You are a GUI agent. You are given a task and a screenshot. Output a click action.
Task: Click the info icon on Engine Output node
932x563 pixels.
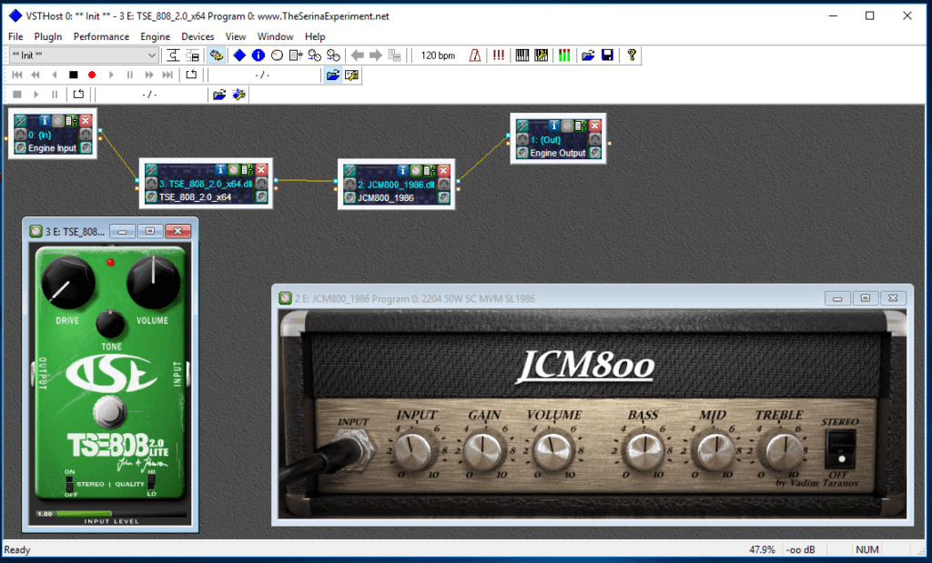click(x=553, y=126)
